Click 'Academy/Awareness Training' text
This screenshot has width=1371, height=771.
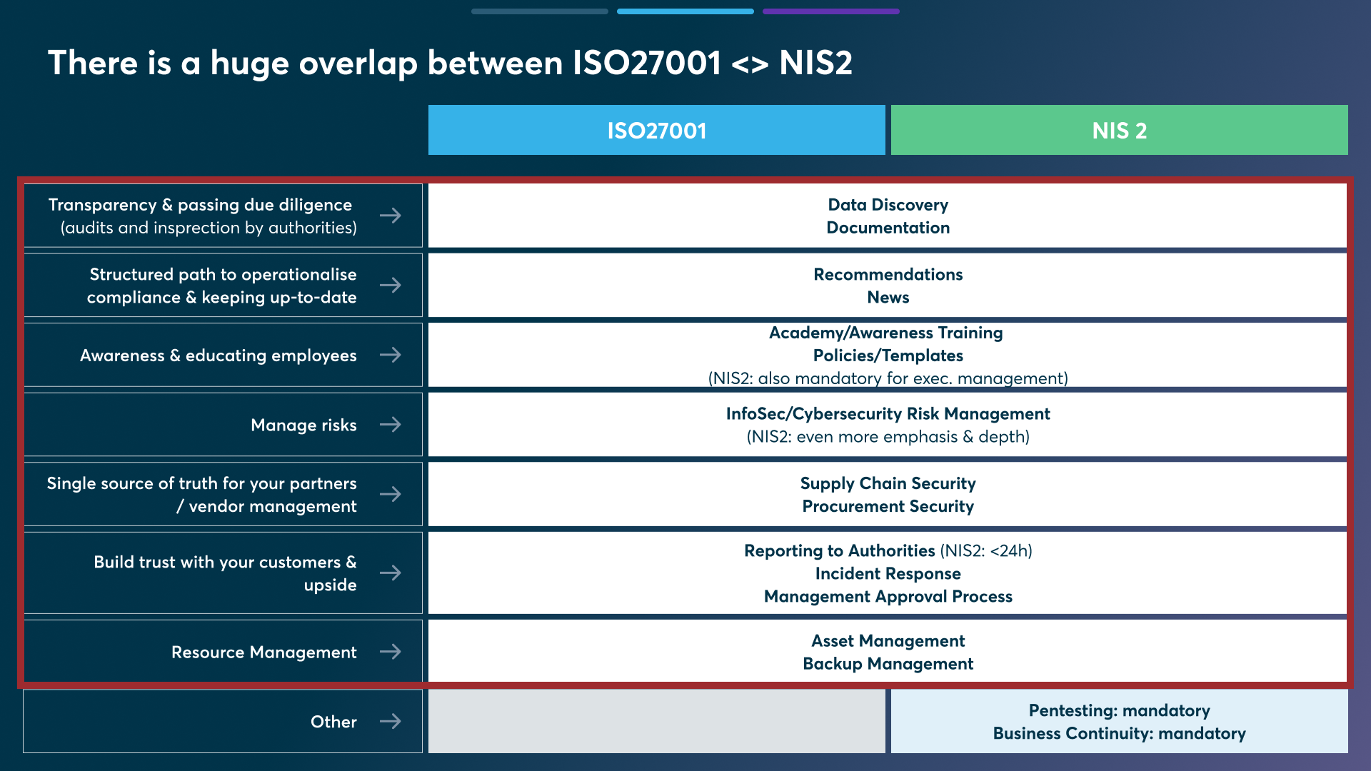coord(886,333)
